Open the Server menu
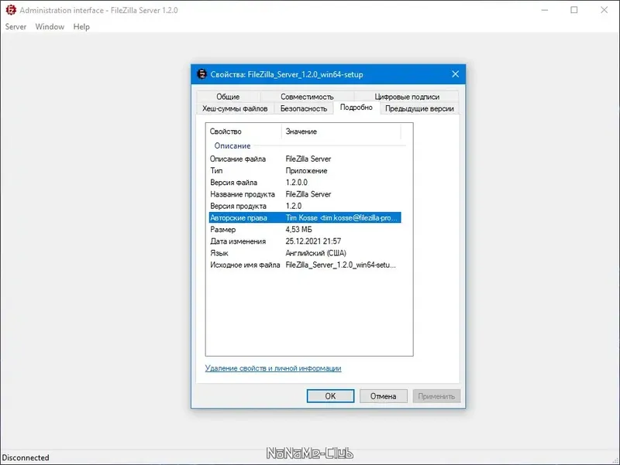620x465 pixels. point(15,26)
